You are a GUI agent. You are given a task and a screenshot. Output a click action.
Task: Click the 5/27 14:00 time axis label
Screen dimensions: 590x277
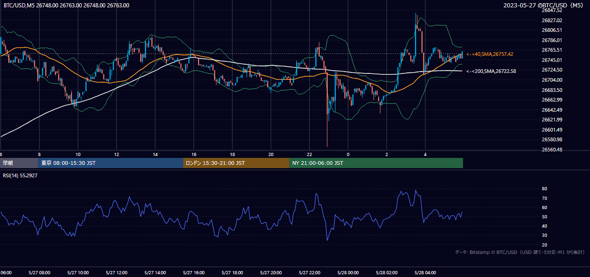[x=155, y=273]
